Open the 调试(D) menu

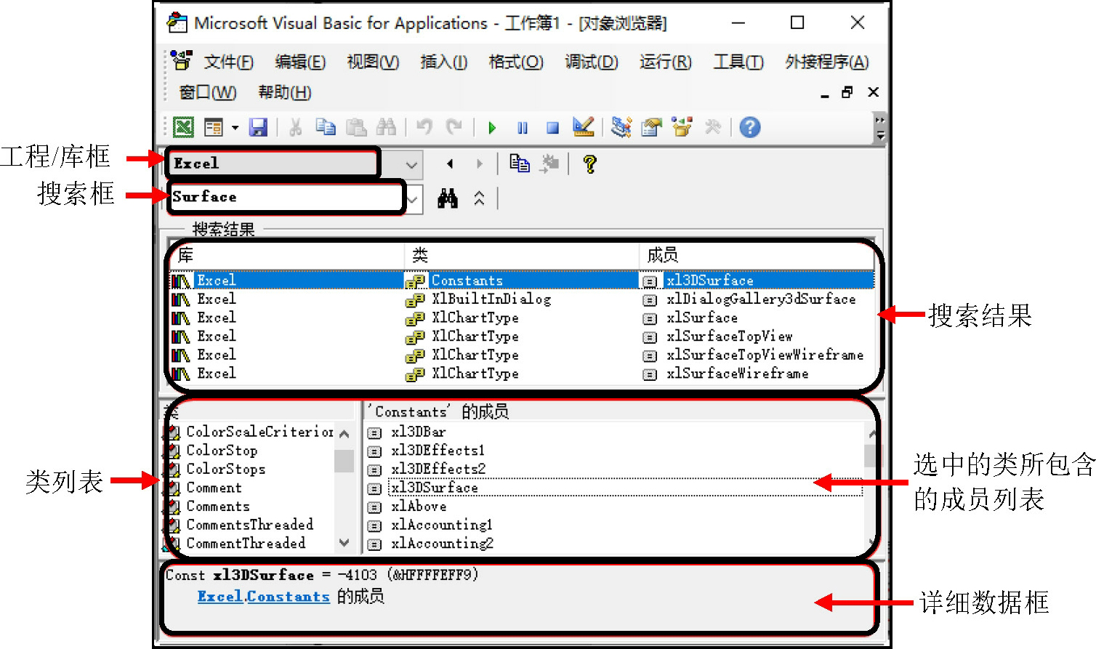pyautogui.click(x=591, y=63)
